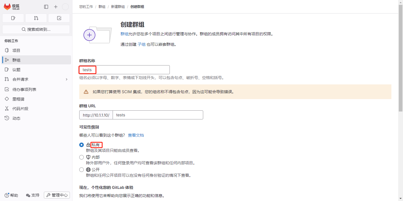Image resolution: width=403 pixels, height=201 pixels.
Task: Click the page vertical scrollbar
Action: (x=400, y=56)
